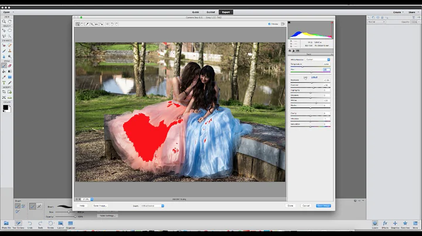The width and height of the screenshot is (422, 236).
Task: Open the Photo Bin in taskbar
Action: [6, 225]
